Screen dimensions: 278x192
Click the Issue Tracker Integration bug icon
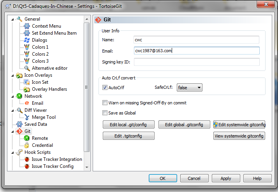(27, 159)
